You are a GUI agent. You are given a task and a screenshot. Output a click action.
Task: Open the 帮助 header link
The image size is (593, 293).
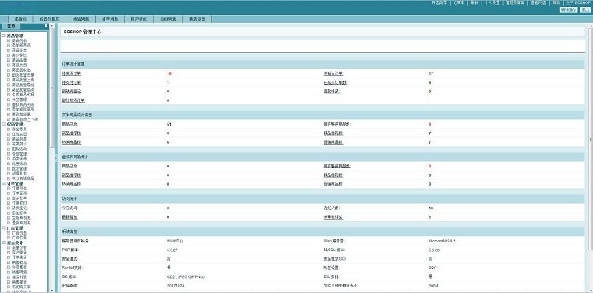pos(556,2)
